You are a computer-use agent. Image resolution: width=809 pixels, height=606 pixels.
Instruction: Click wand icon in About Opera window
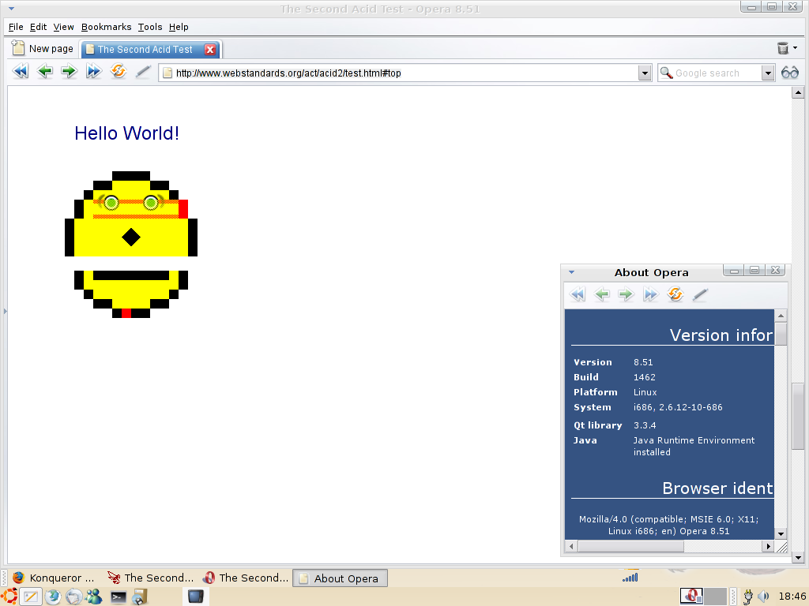pos(700,295)
